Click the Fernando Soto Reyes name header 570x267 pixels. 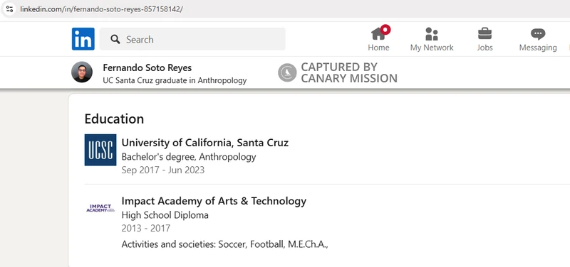point(147,67)
